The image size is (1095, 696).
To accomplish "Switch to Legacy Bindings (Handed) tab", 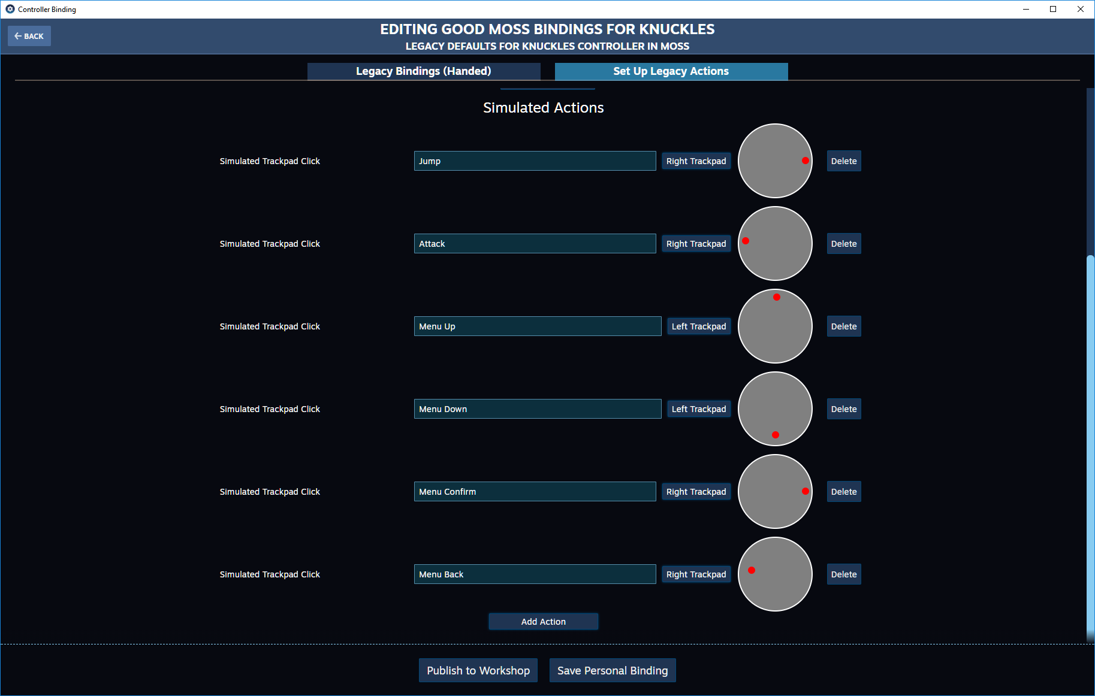I will (x=424, y=71).
